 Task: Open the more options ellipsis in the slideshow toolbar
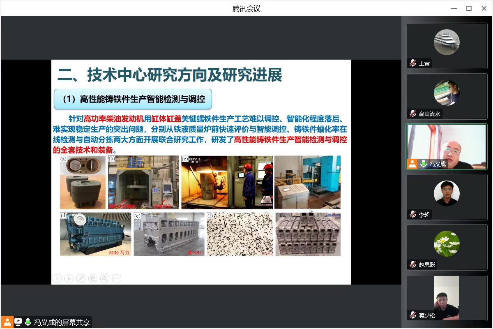click(117, 278)
